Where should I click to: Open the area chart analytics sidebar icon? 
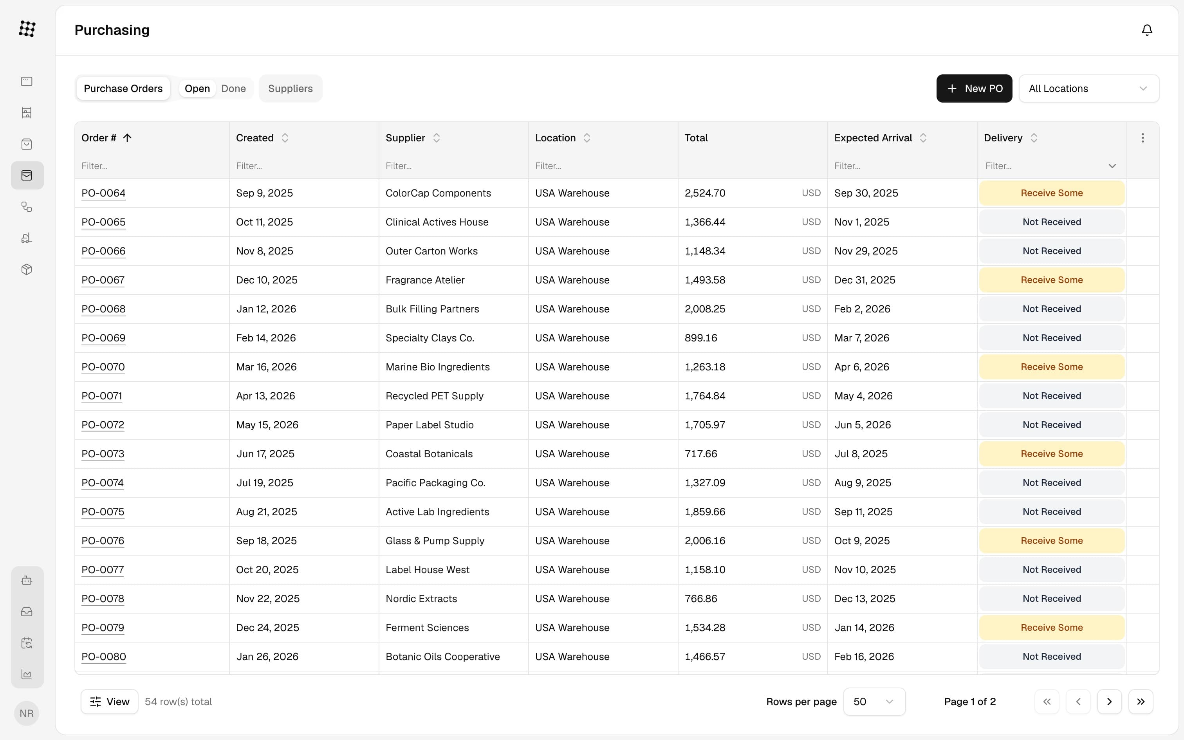click(x=27, y=674)
